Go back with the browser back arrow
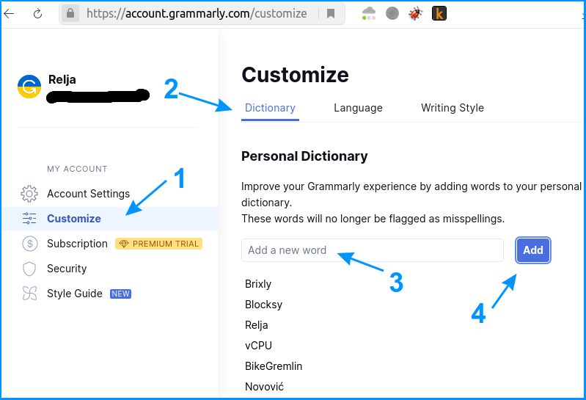This screenshot has height=400, width=586. click(9, 14)
